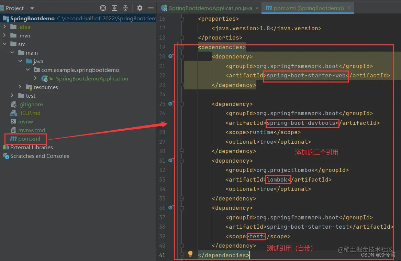Click the closing dependencies tag on line 41
The width and height of the screenshot is (401, 261).
tap(223, 255)
